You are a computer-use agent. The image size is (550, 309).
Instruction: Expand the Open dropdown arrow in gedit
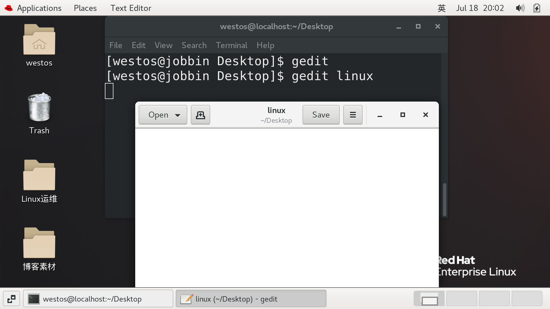coord(178,115)
